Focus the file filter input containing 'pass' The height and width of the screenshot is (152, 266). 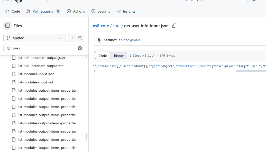coord(44,48)
